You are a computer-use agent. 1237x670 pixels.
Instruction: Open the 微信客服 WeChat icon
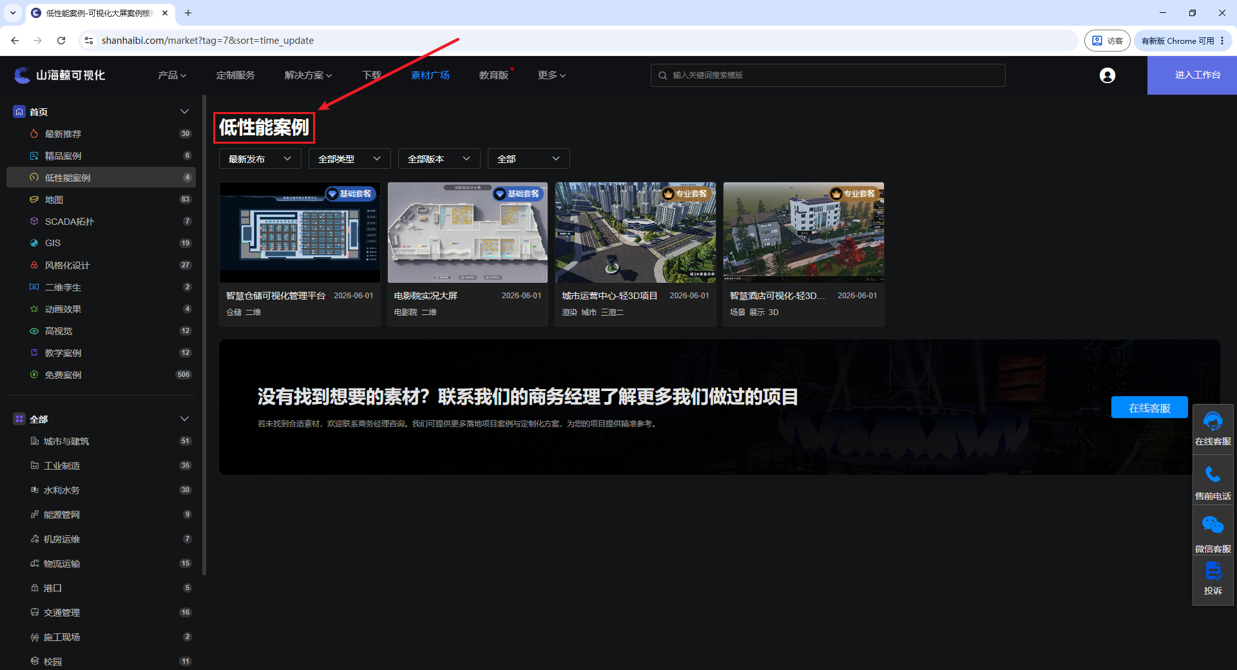[1213, 525]
